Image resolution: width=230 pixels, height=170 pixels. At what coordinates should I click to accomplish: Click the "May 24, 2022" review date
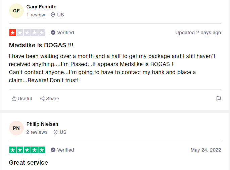click(206, 150)
